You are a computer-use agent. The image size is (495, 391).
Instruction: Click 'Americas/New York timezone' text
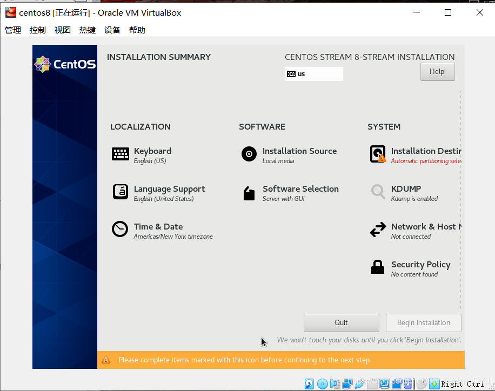click(x=173, y=237)
